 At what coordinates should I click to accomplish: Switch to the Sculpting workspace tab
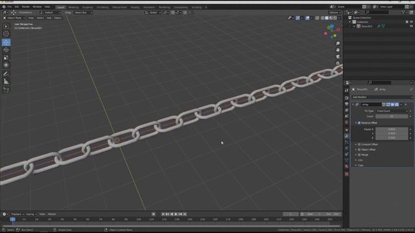pos(88,7)
